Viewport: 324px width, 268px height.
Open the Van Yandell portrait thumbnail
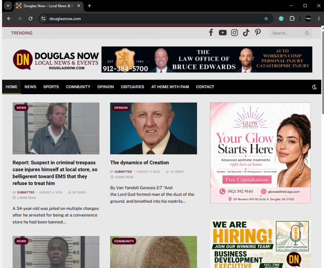coord(154,128)
